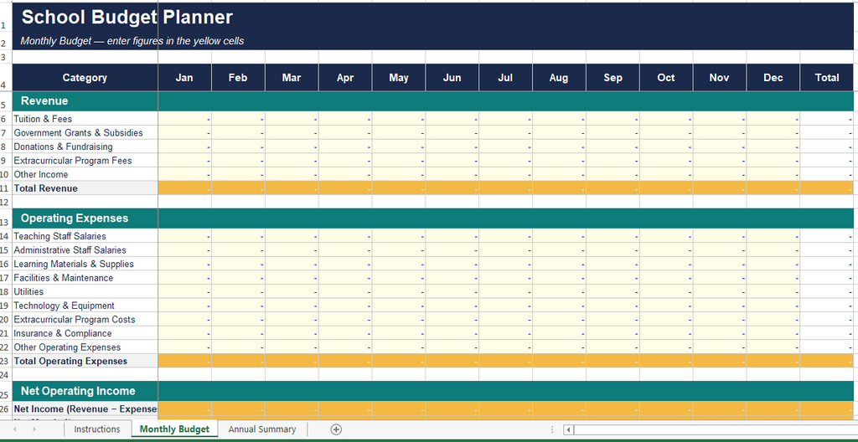Select the Category header cell
858x442 pixels.
tap(85, 78)
